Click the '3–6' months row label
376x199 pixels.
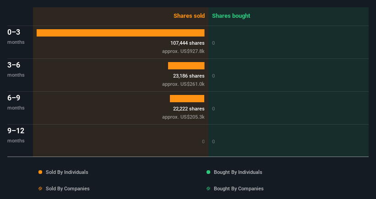pos(14,65)
